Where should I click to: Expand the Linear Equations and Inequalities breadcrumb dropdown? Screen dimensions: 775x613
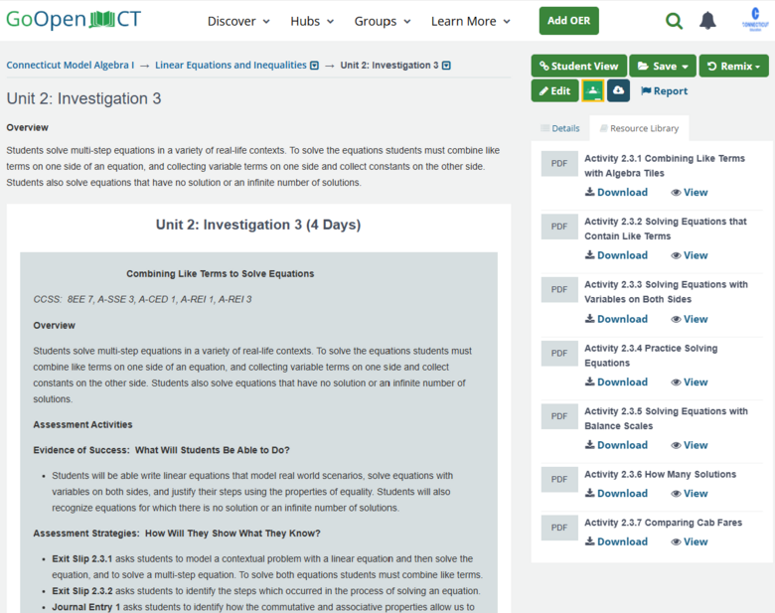pyautogui.click(x=315, y=66)
